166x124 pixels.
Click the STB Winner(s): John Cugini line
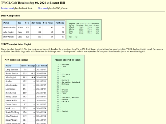coord(16,44)
